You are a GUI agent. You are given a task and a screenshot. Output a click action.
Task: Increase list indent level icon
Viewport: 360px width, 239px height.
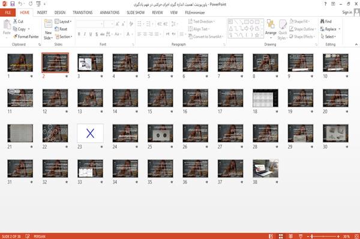(x=166, y=24)
